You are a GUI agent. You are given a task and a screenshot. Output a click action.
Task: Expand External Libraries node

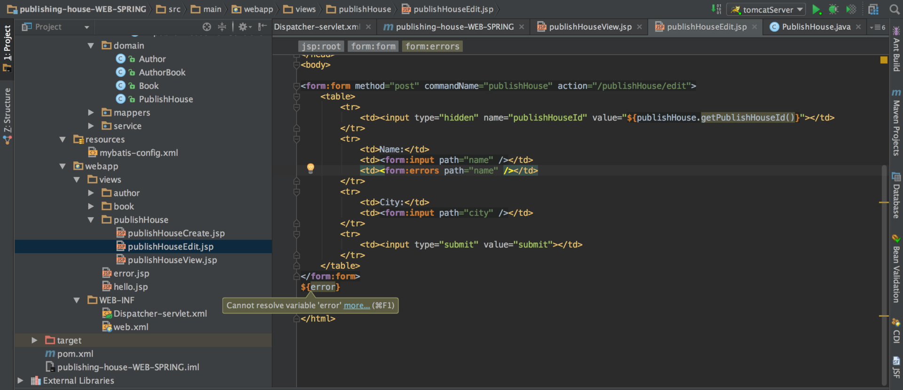pyautogui.click(x=20, y=381)
